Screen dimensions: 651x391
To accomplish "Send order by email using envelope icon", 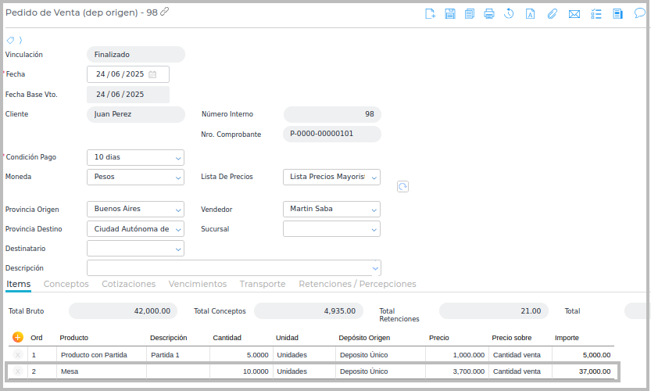I will (574, 13).
